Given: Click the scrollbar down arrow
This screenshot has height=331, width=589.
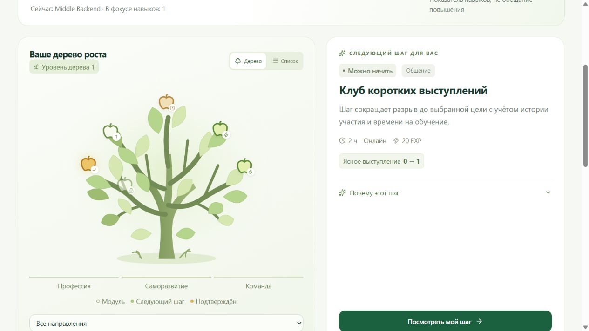Looking at the screenshot, I should click(x=585, y=327).
